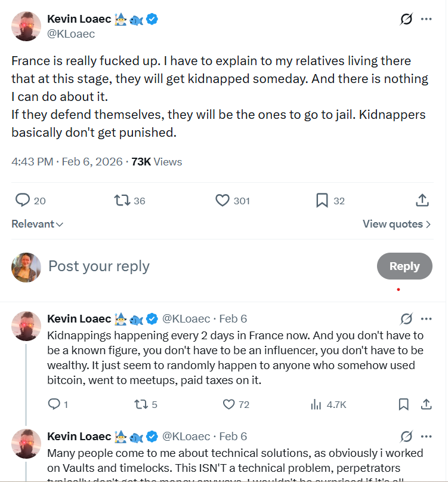Click the Grok icon on main post
Image resolution: width=448 pixels, height=482 pixels.
[x=406, y=19]
